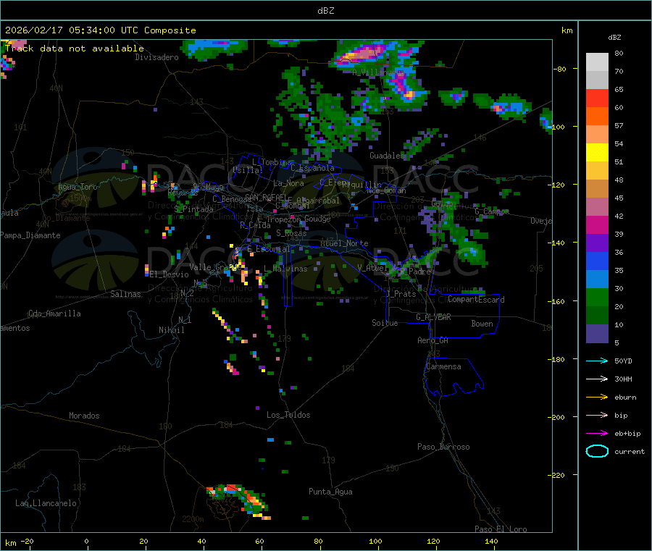This screenshot has width=652, height=551.
Task: Click the Lag.Llancanelo map label
Action: pyautogui.click(x=46, y=503)
